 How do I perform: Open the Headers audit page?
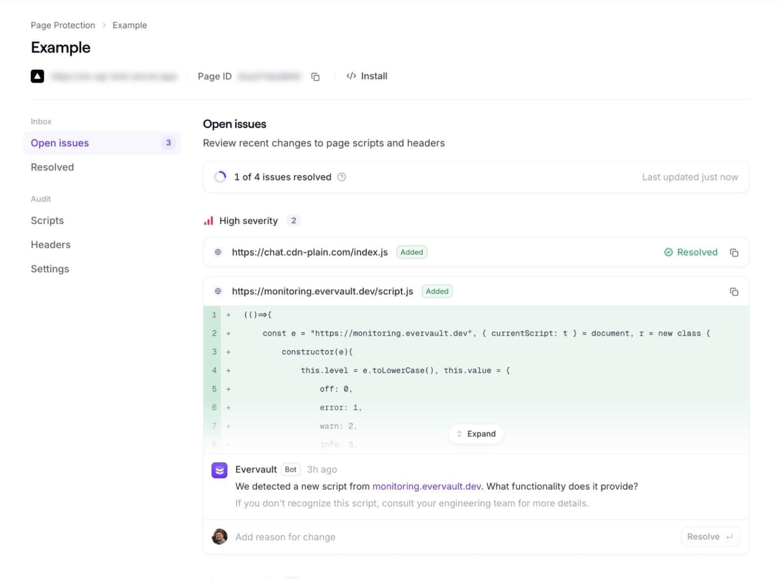(51, 245)
